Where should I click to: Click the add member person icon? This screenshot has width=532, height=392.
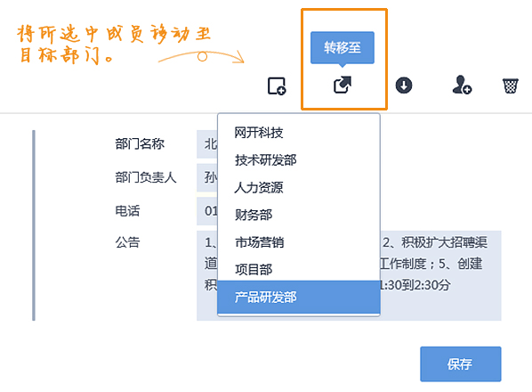pos(462,85)
